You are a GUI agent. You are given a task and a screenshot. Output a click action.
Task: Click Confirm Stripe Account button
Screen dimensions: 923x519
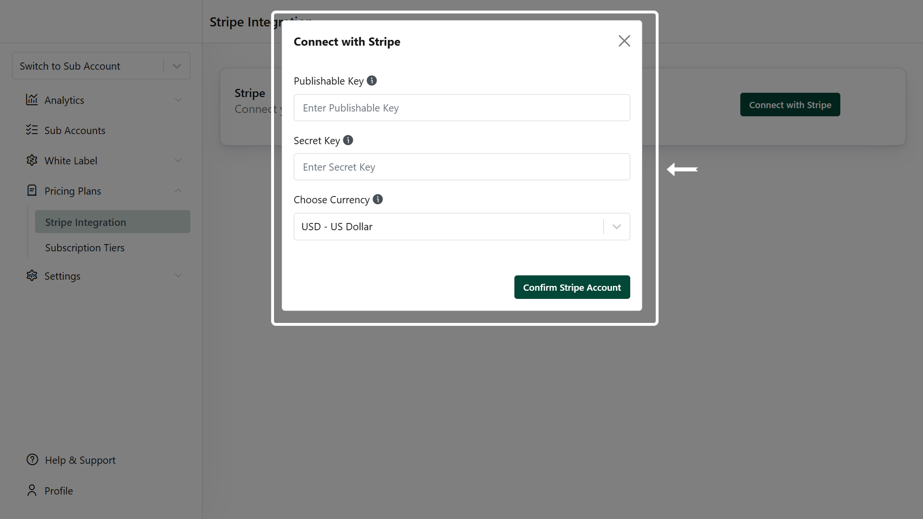572,287
